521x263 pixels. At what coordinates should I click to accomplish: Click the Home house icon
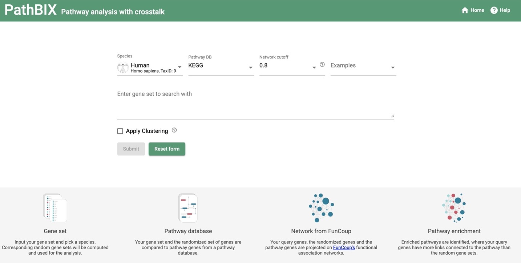click(465, 10)
